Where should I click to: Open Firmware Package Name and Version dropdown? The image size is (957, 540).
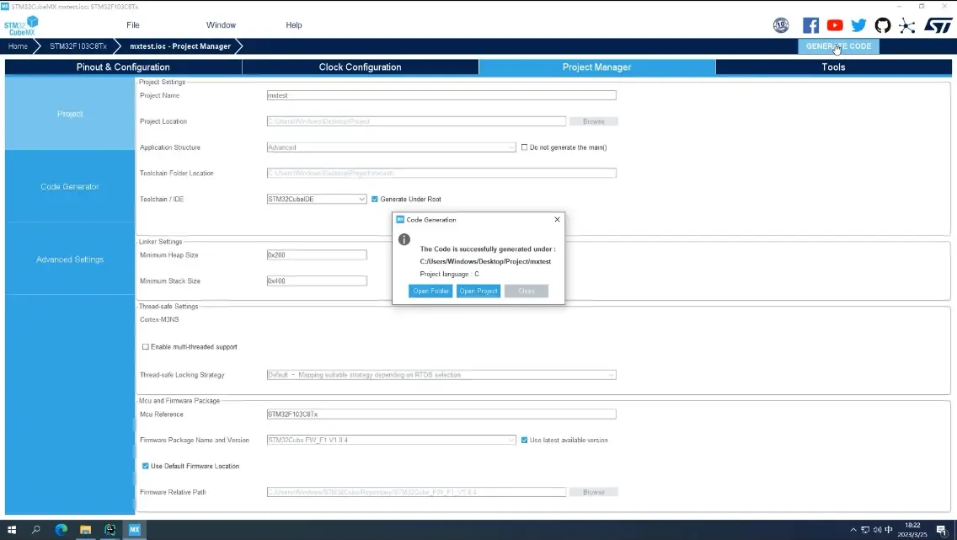(391, 440)
